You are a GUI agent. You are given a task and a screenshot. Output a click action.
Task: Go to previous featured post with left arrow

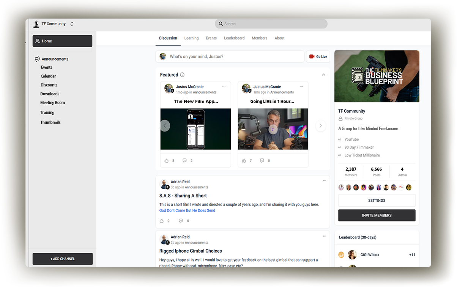(165, 125)
